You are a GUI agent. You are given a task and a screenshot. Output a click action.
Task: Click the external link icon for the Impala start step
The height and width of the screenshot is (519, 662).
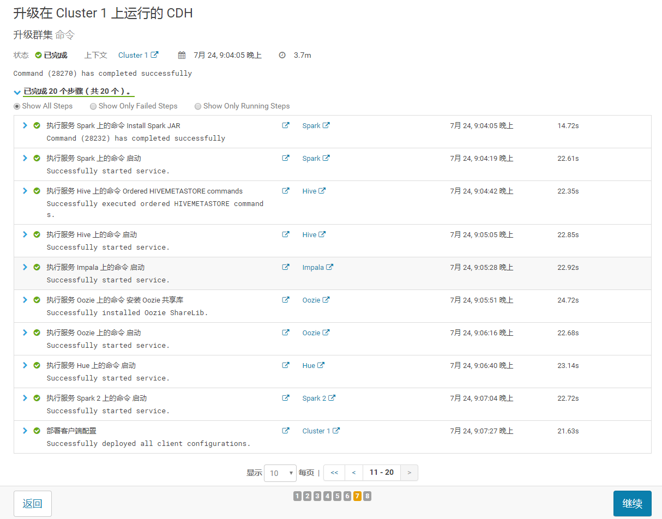coord(286,267)
